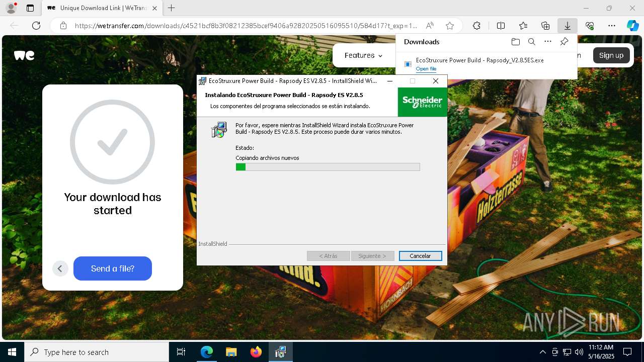This screenshot has width=644, height=362.
Task: Launch the Copilot sidebar icon
Action: (632, 26)
